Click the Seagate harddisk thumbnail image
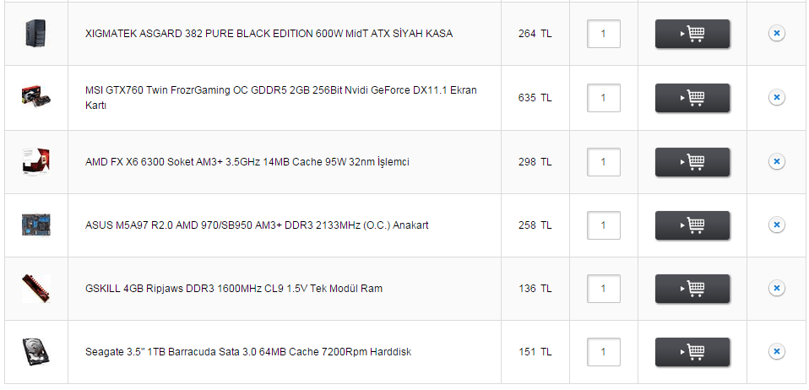 pyautogui.click(x=35, y=351)
